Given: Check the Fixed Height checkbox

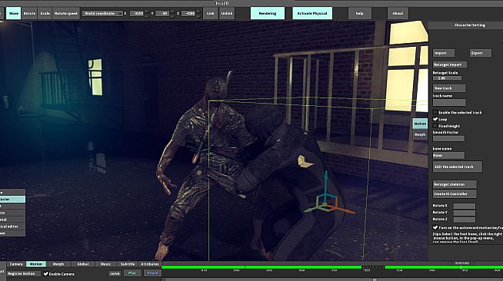Looking at the screenshot, I should pos(435,126).
